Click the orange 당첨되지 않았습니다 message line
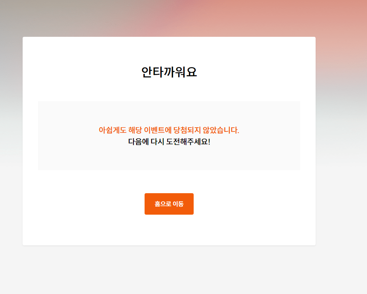The image size is (367, 294). [169, 130]
